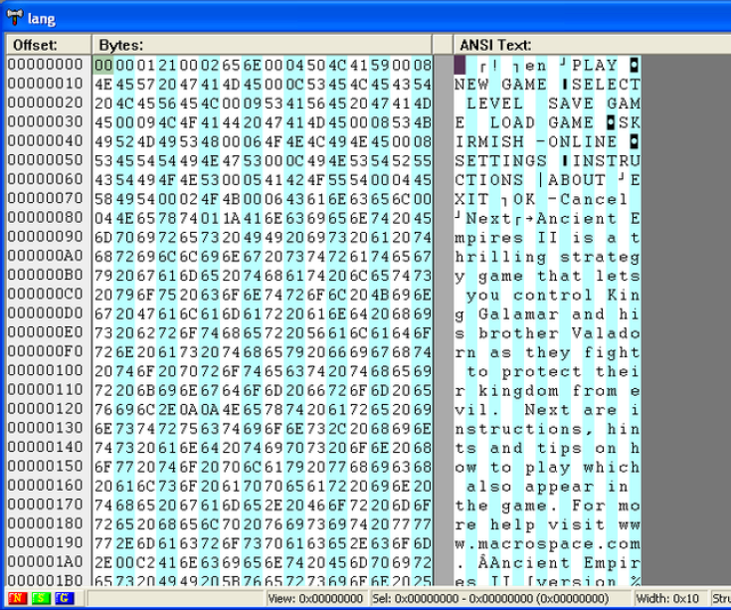The height and width of the screenshot is (610, 731).
Task: Click the blue C status bar icon
Action: tap(65, 598)
